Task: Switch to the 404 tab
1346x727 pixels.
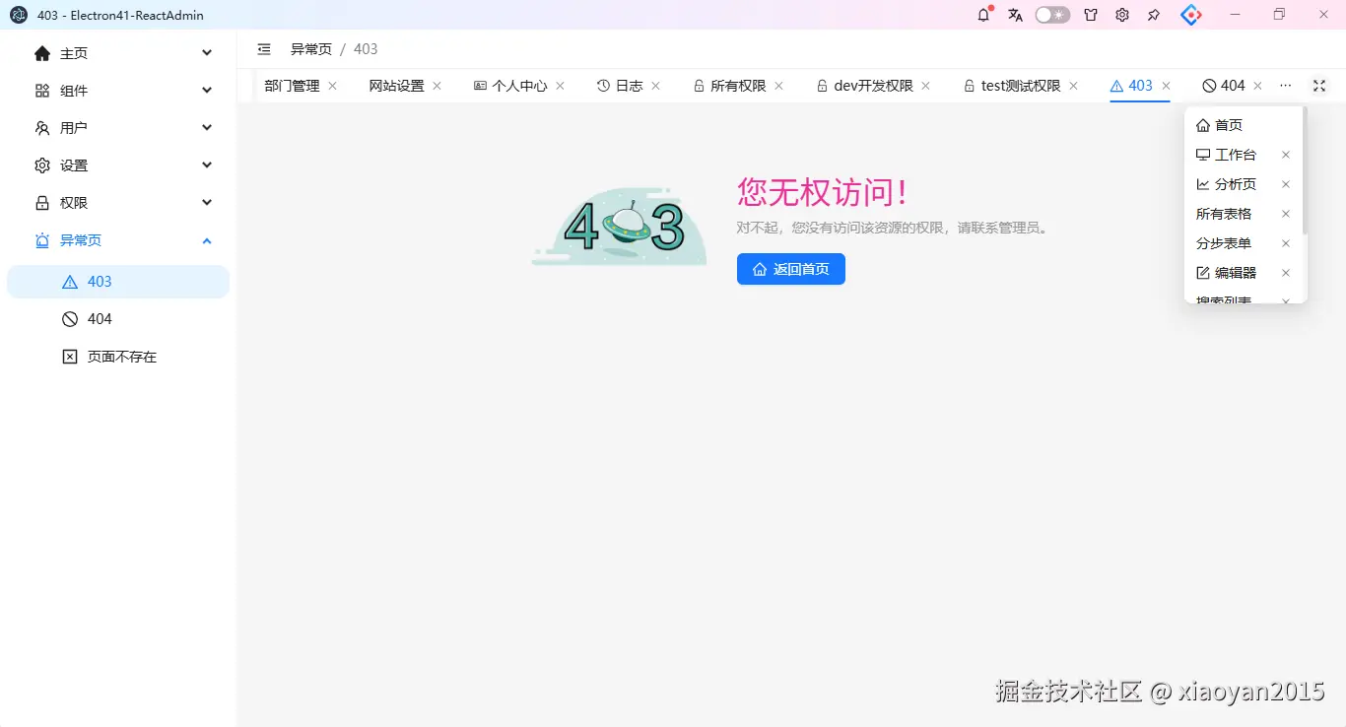Action: [x=1224, y=86]
